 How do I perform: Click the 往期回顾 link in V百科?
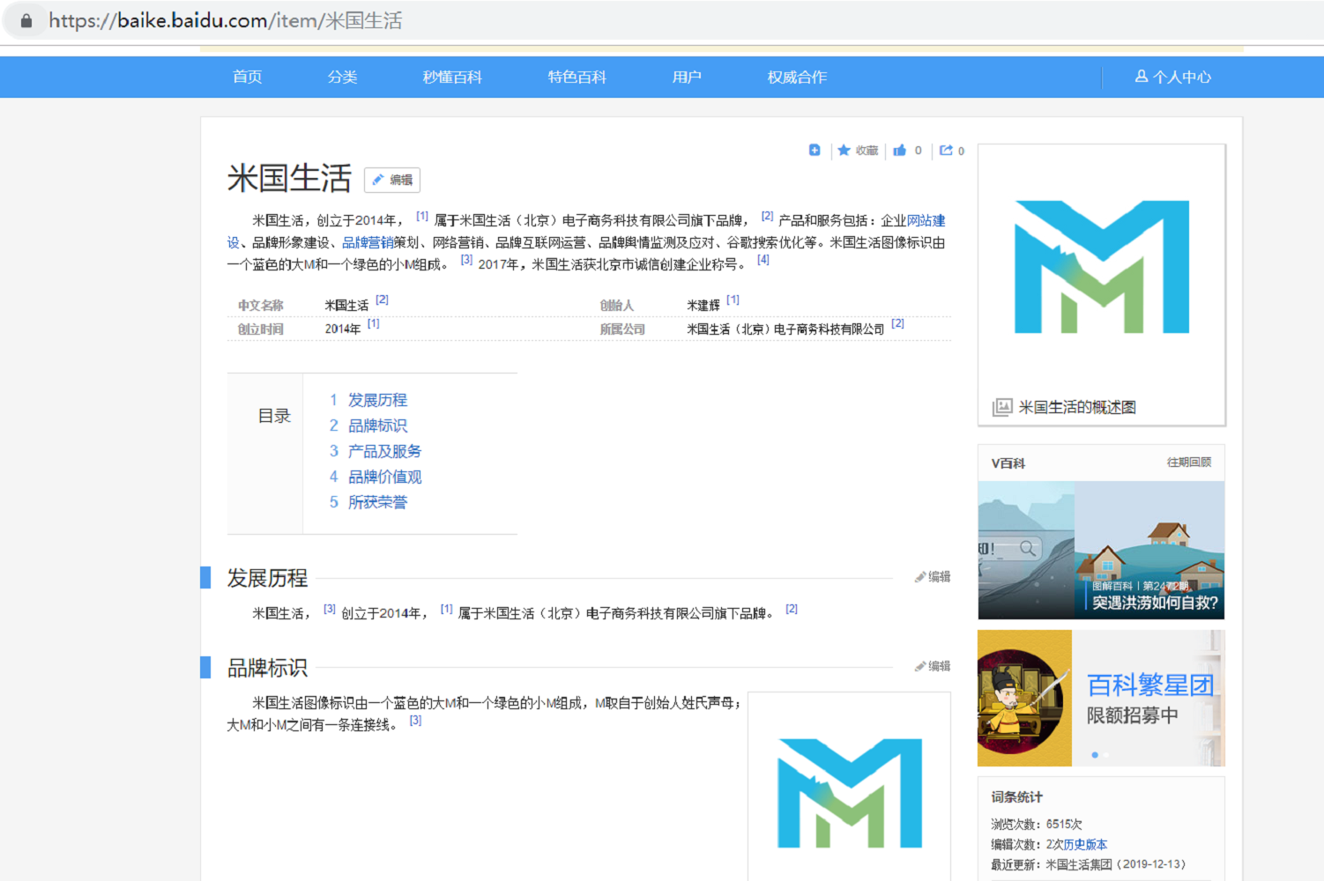pyautogui.click(x=1188, y=463)
